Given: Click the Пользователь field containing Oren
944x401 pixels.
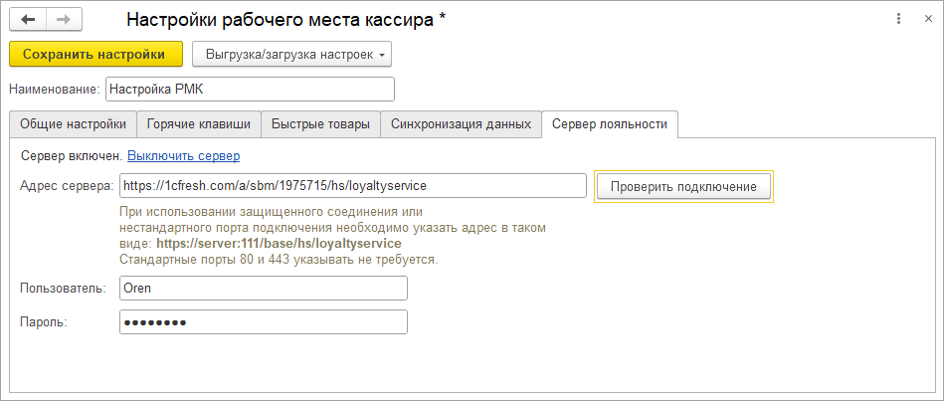Looking at the screenshot, I should point(263,288).
